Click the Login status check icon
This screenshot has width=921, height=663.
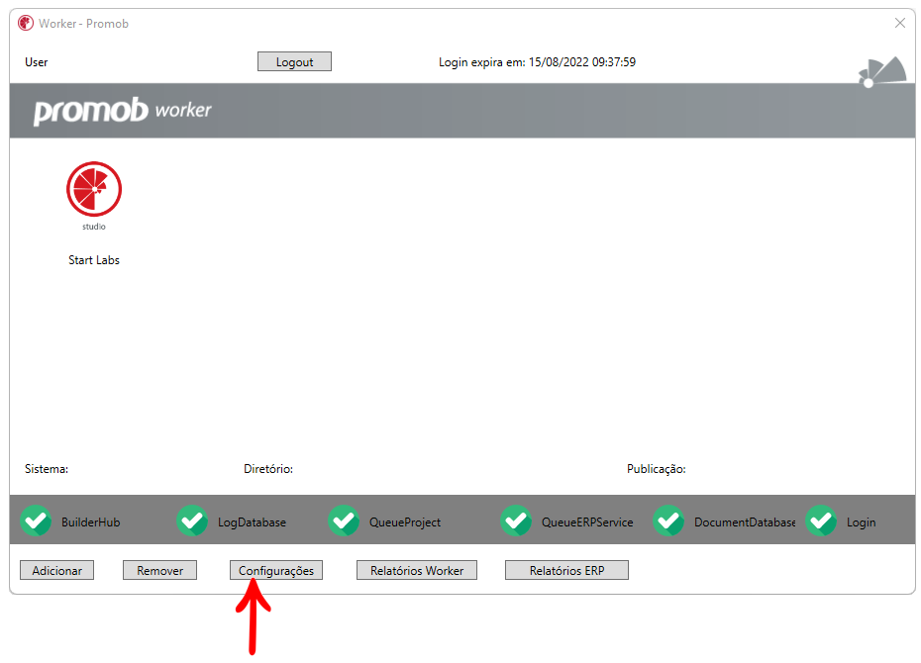[821, 521]
